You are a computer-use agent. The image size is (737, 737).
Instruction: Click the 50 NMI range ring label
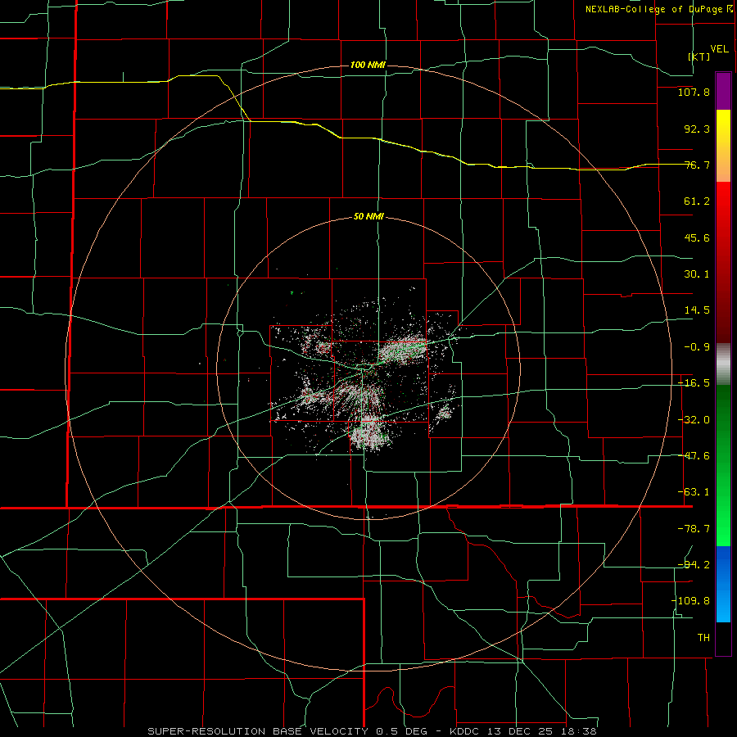(368, 217)
